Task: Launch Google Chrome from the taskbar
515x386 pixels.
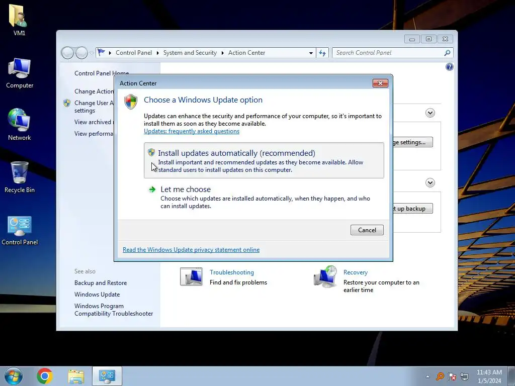Action: [45, 376]
